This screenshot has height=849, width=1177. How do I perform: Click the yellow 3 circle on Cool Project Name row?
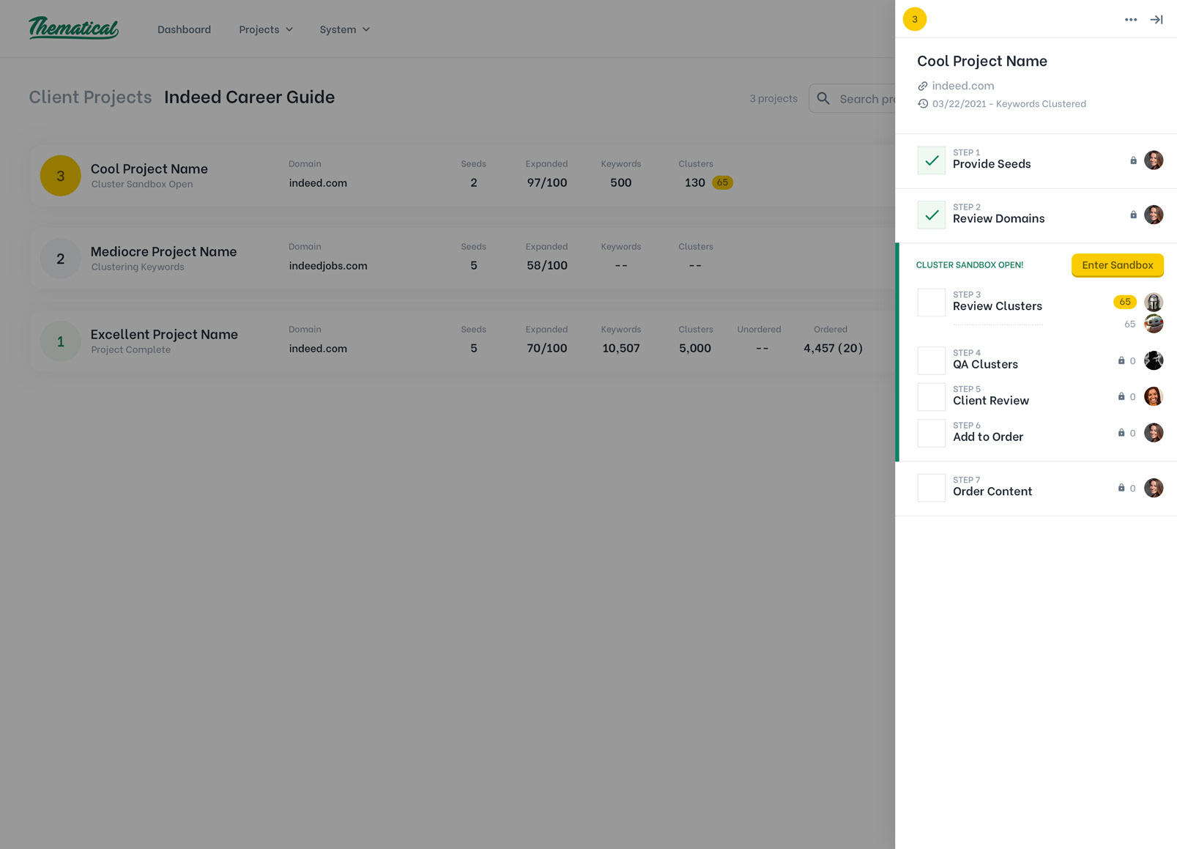click(x=61, y=176)
